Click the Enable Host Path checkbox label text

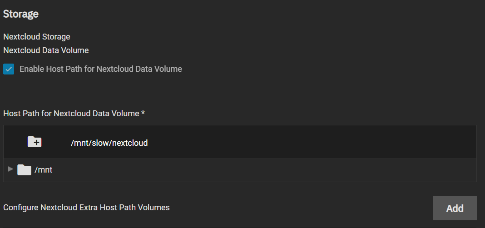coord(100,69)
